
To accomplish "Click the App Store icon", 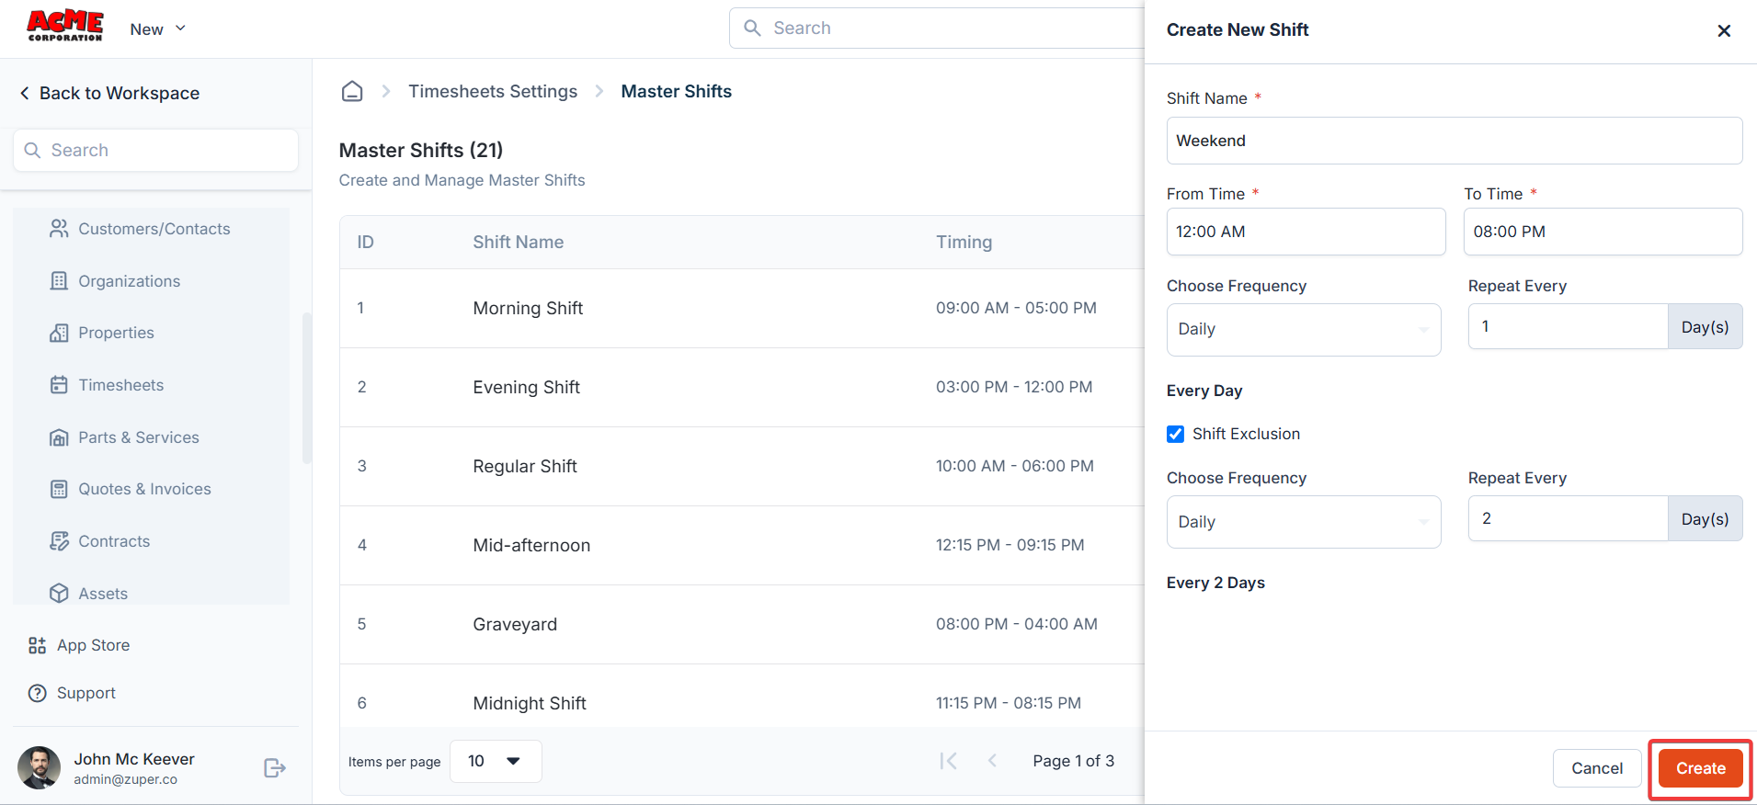I will (37, 645).
